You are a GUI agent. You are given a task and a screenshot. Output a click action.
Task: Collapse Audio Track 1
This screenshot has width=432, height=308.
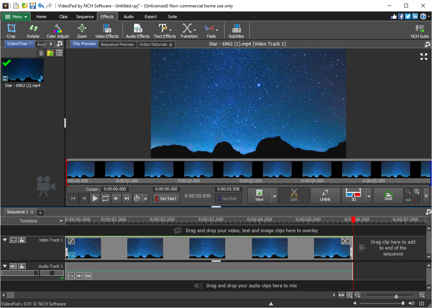[5, 266]
